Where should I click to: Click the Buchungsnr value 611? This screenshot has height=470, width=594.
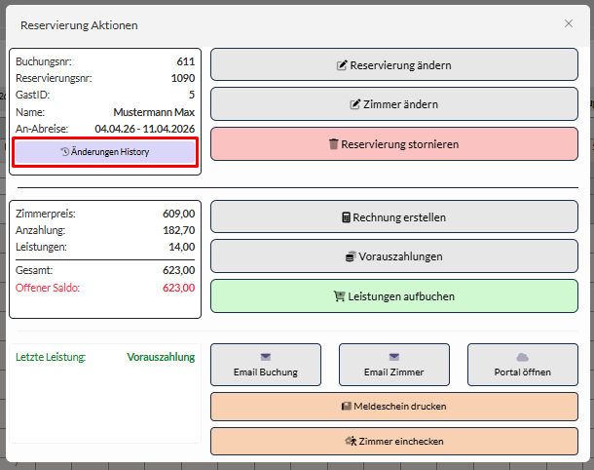[185, 61]
